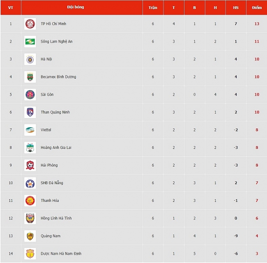
Task: Click the Sông Lam Nghệ An club logo
Action: pyautogui.click(x=30, y=41)
